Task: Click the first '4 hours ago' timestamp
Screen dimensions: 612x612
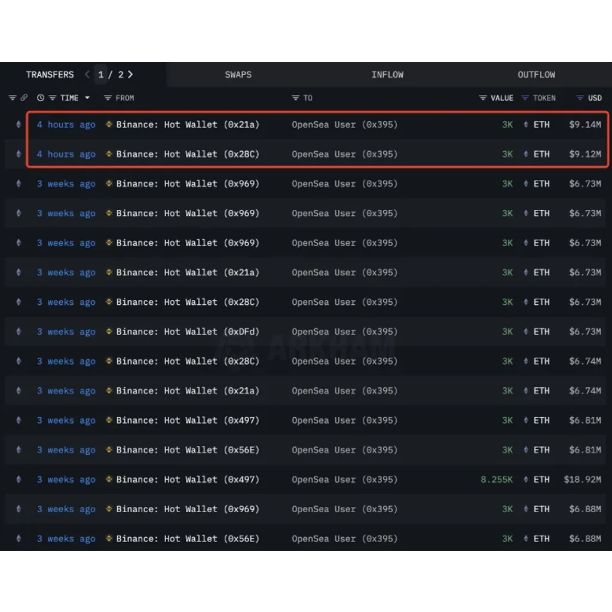Action: pyautogui.click(x=66, y=124)
